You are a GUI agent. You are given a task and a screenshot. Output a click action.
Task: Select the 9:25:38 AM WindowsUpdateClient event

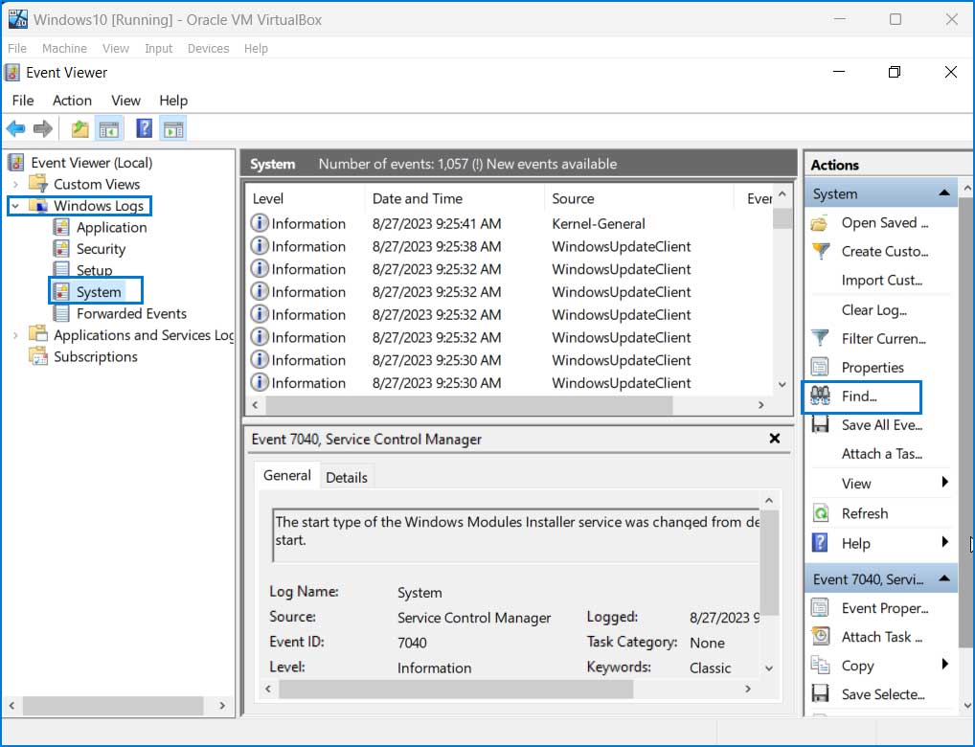click(510, 247)
